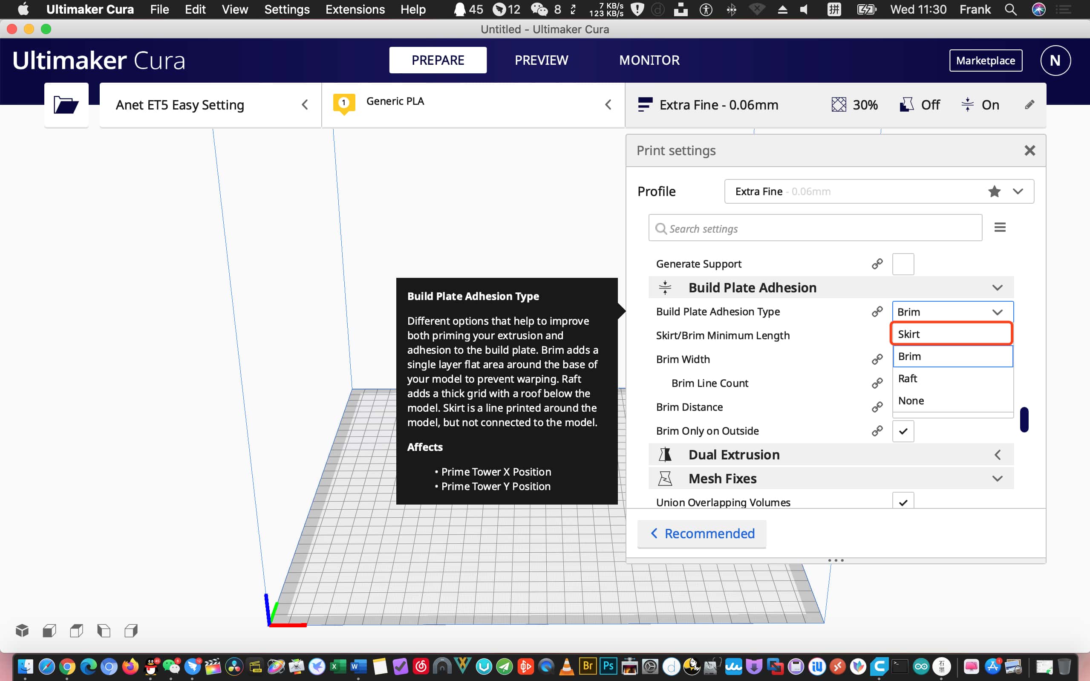Image resolution: width=1090 pixels, height=681 pixels.
Task: Click the Recommended button
Action: pos(701,534)
